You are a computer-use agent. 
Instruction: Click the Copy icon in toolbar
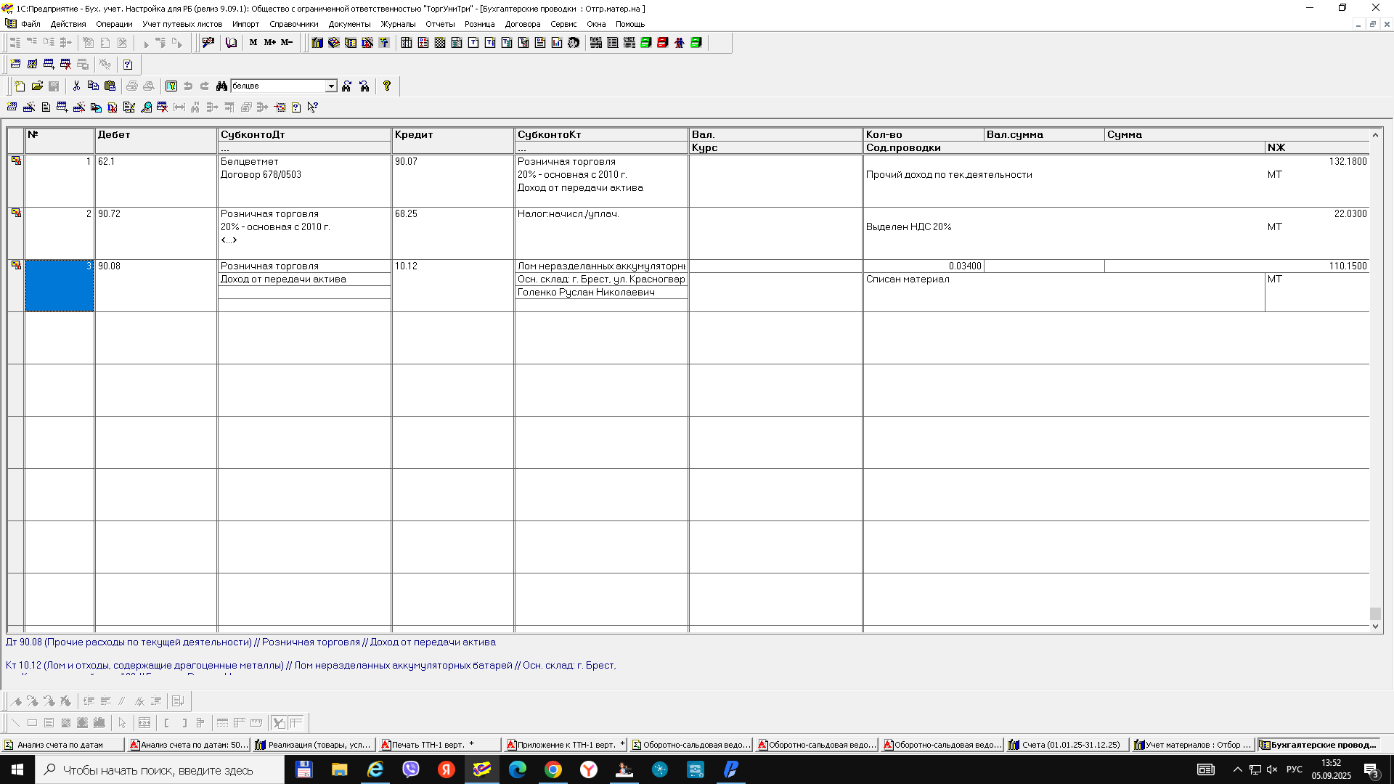[x=93, y=86]
